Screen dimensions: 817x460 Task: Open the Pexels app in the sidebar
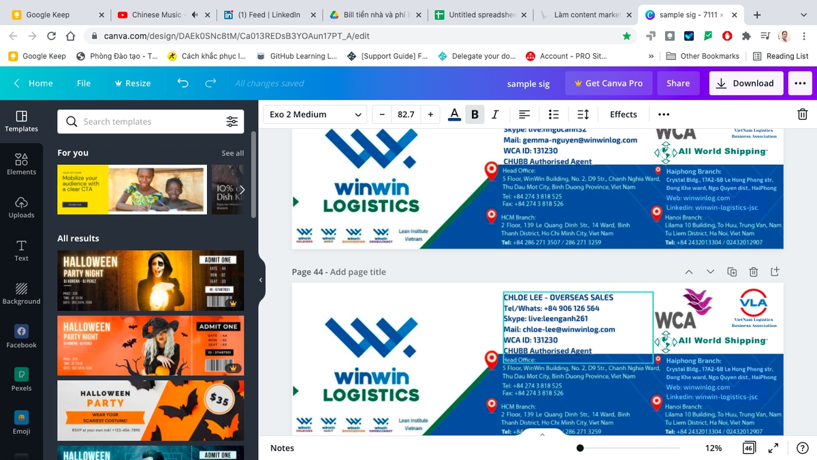[21, 380]
